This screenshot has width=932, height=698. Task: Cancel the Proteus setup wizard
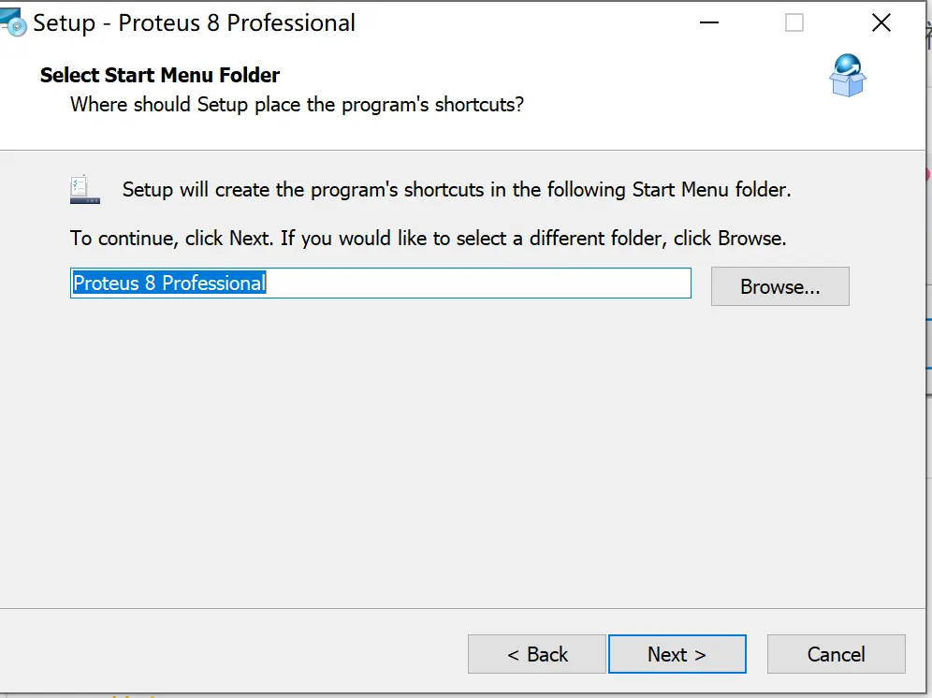(x=836, y=654)
